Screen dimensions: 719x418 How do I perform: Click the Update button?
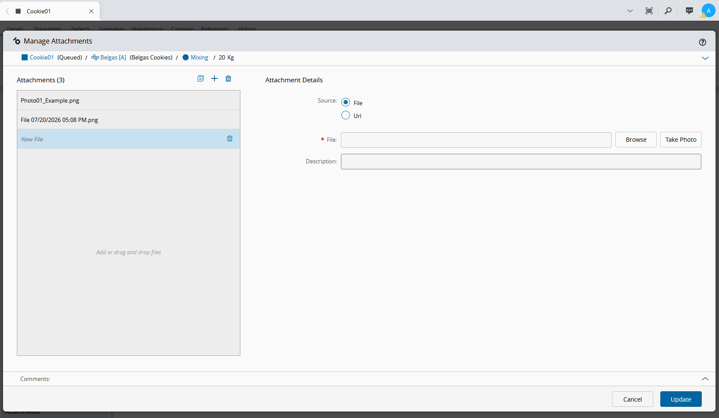pyautogui.click(x=681, y=399)
